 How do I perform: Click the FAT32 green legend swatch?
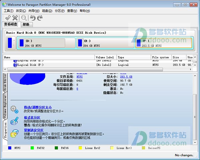click(32, 148)
